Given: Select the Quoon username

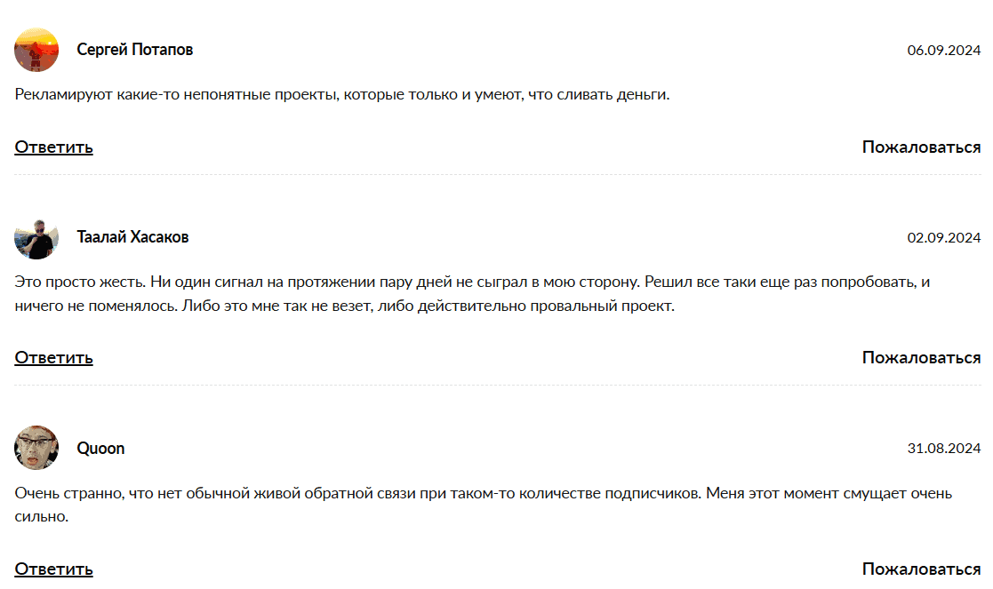Looking at the screenshot, I should (x=100, y=449).
